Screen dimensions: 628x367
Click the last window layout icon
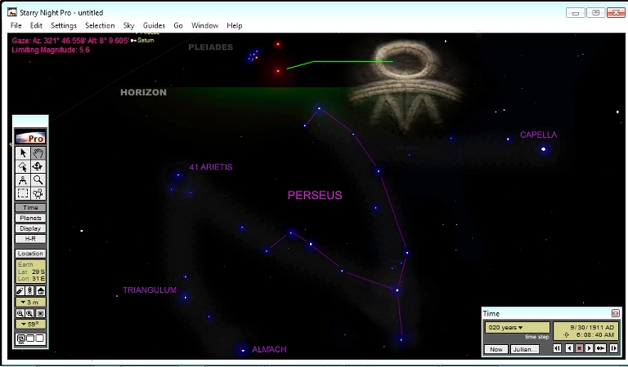pos(39,338)
